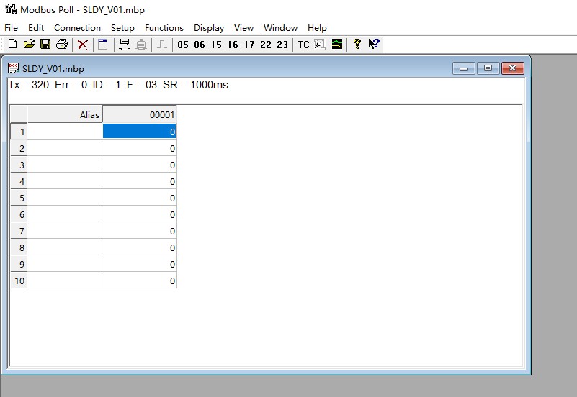The height and width of the screenshot is (397, 577).
Task: Open communication traffic monitor icon
Action: click(x=320, y=45)
